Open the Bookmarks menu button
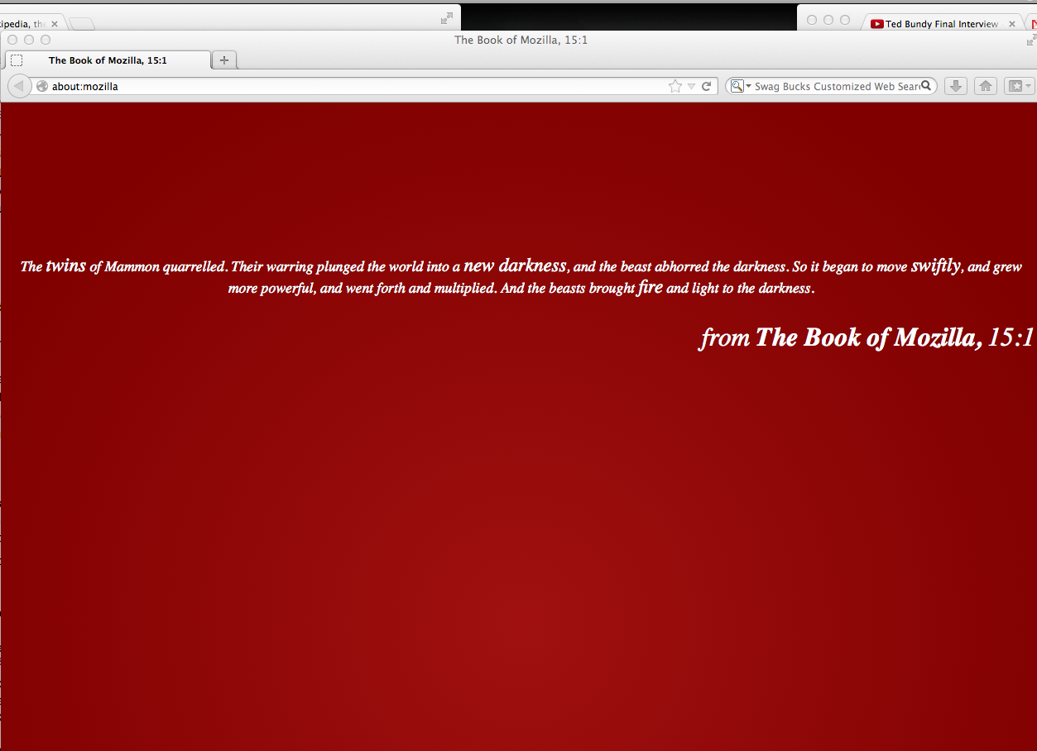The height and width of the screenshot is (751, 1037). pos(1019,86)
